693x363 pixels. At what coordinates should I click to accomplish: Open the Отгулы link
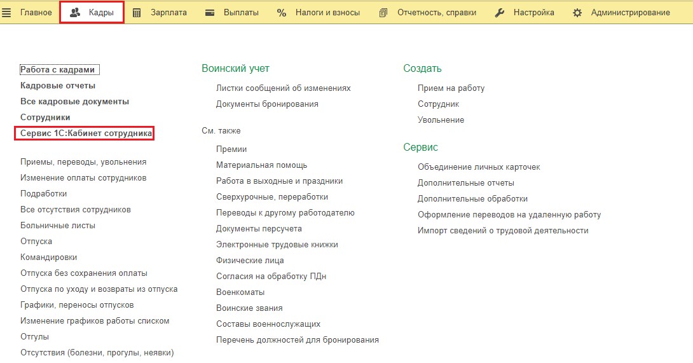tap(34, 338)
